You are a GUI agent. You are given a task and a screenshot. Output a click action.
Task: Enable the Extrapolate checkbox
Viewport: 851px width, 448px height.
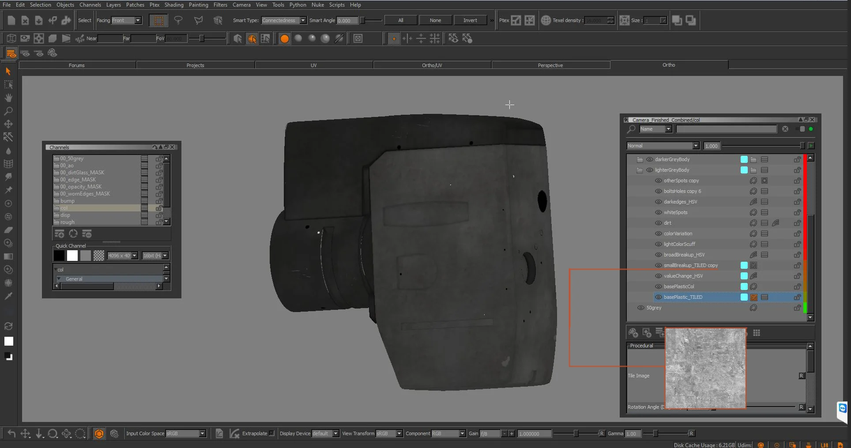click(x=271, y=433)
